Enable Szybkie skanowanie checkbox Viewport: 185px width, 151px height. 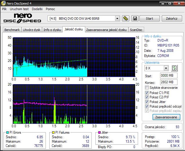coord(147,88)
